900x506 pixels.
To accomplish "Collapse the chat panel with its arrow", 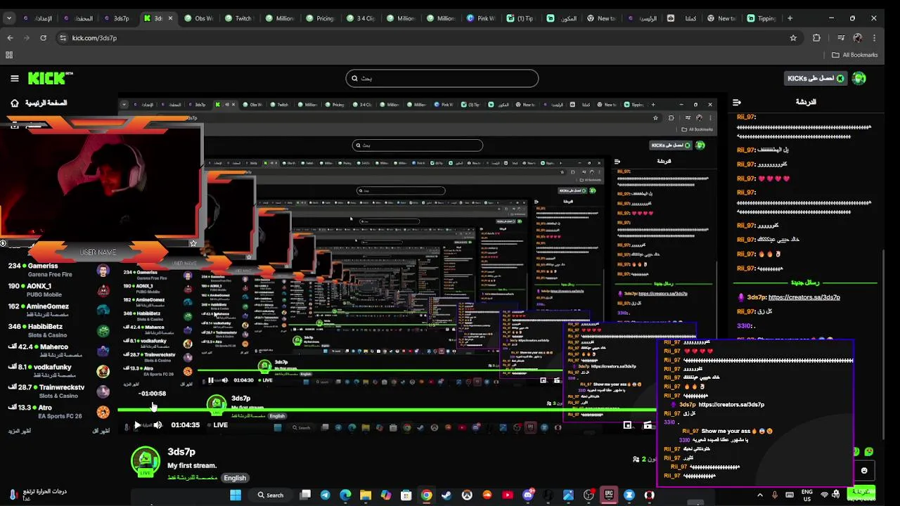I will click(x=738, y=103).
